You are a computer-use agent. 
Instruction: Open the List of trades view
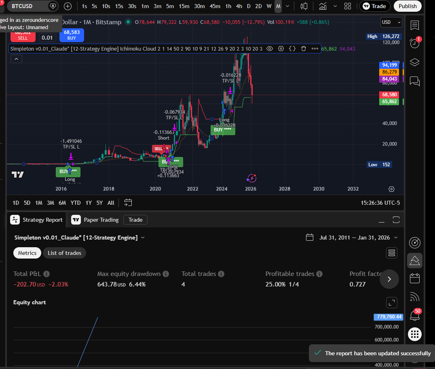(64, 252)
